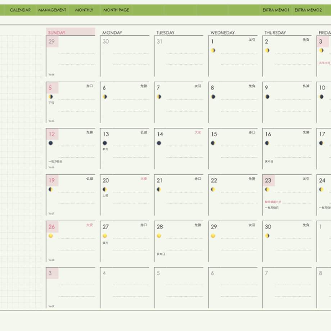Click the date number 14
331x331 pixels.
160,134
